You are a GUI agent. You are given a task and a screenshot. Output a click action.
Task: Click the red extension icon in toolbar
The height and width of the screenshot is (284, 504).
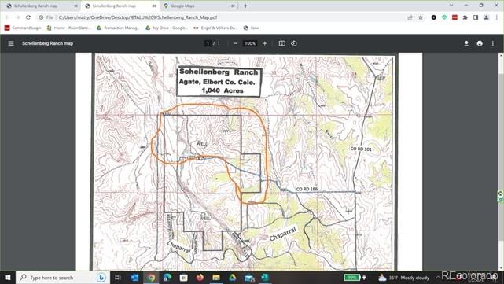pos(454,17)
